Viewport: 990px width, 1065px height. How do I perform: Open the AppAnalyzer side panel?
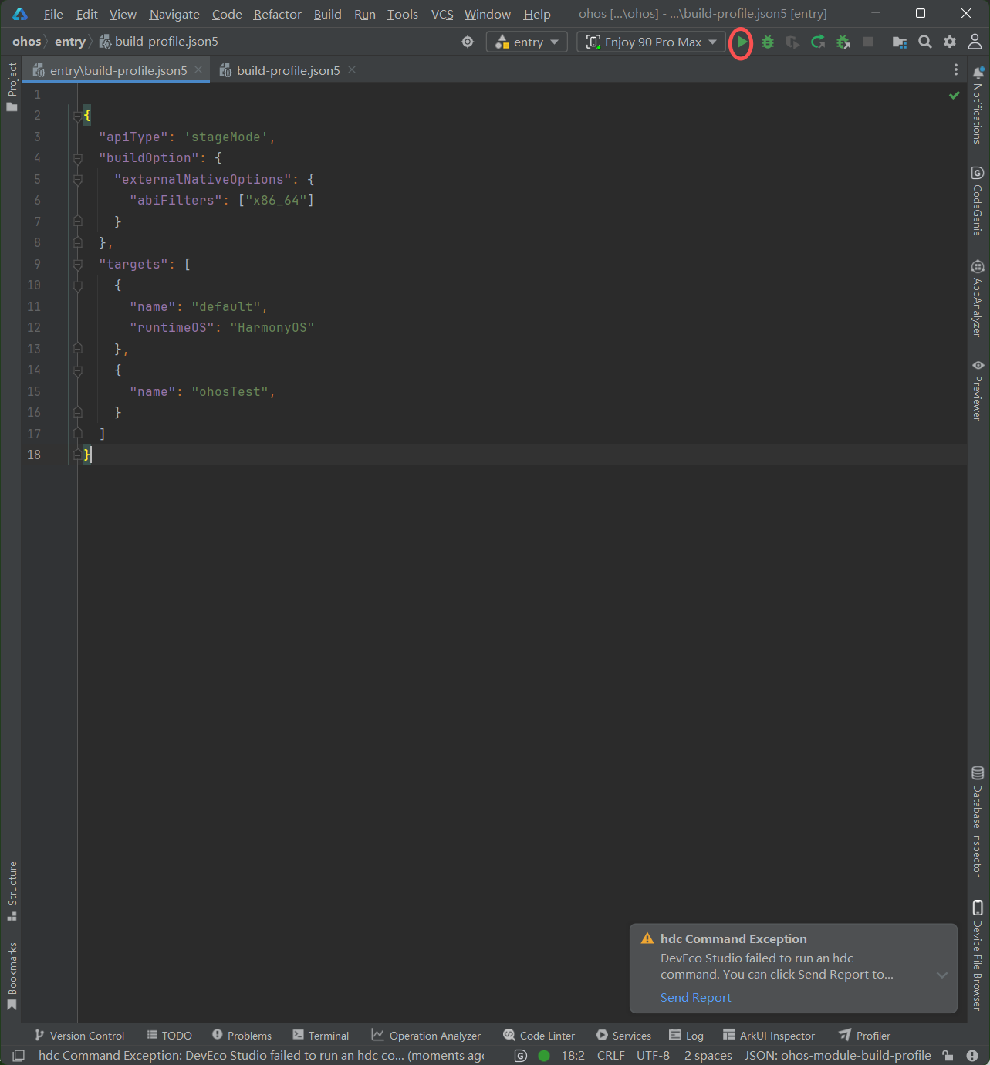point(978,299)
